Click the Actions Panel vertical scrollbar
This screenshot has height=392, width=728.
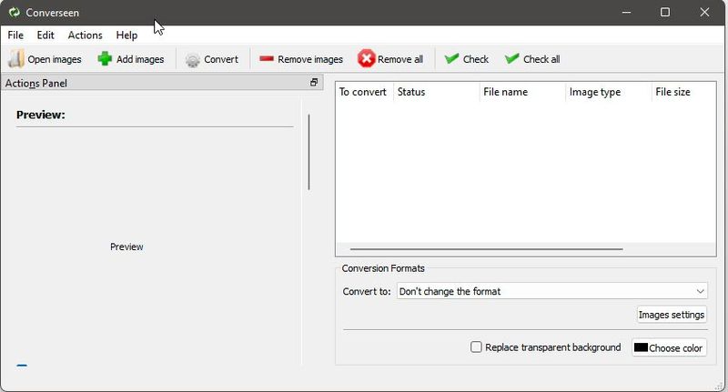point(308,152)
